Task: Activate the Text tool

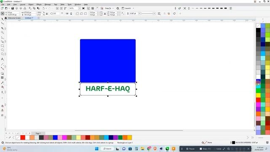Action: tap(3, 59)
